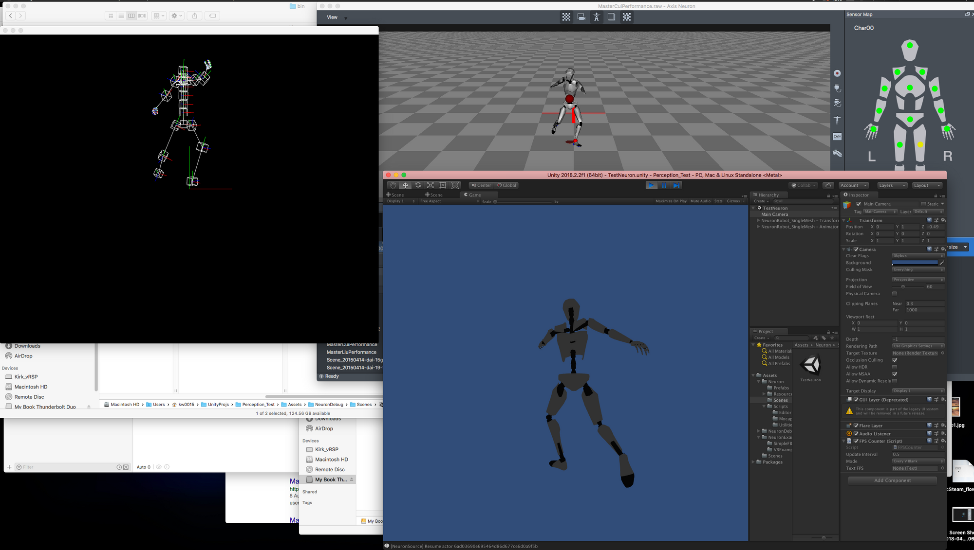Viewport: 974px width, 550px height.
Task: Click the window layout icon in Axis Neuron toolbar
Action: point(611,17)
